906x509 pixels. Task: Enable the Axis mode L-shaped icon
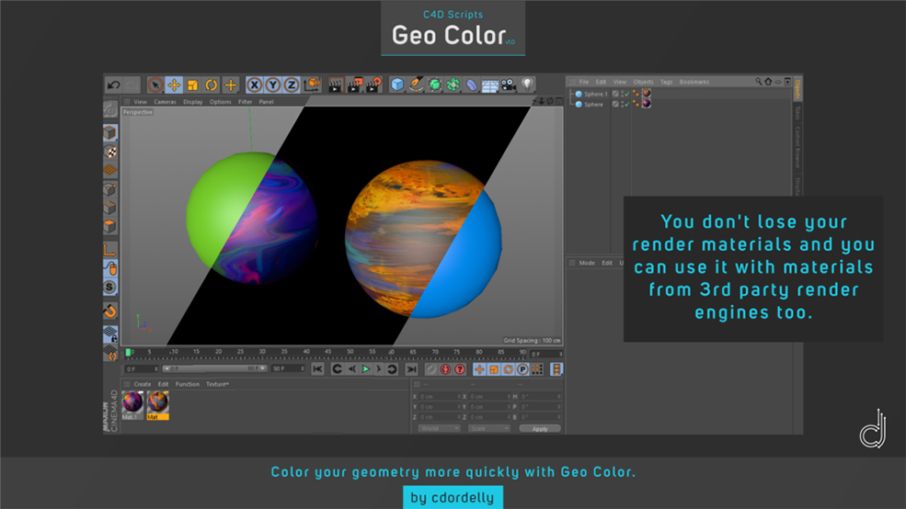tap(110, 250)
